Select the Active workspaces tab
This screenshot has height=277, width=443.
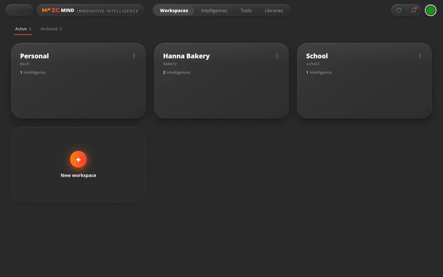(x=23, y=29)
